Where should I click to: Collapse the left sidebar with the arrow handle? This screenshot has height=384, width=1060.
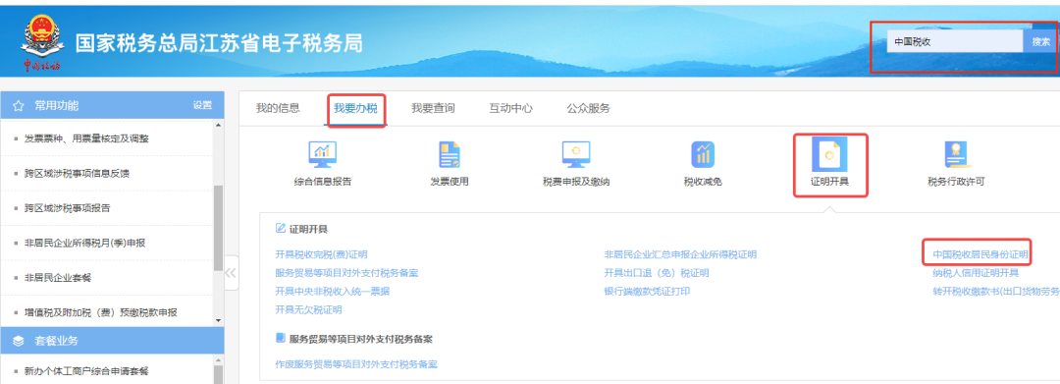[231, 272]
